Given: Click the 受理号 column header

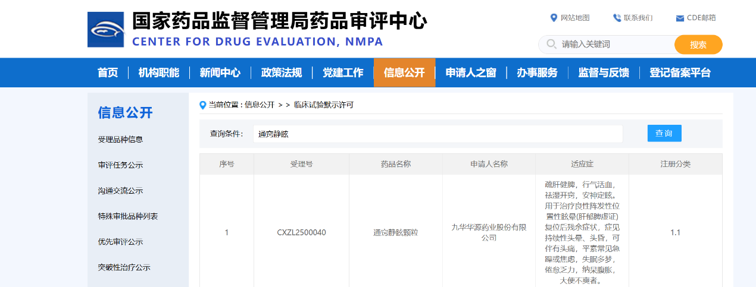Looking at the screenshot, I should 302,164.
